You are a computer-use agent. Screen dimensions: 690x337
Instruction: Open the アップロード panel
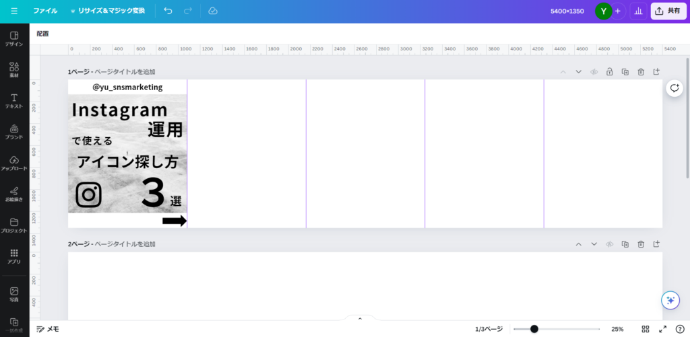[x=14, y=163]
